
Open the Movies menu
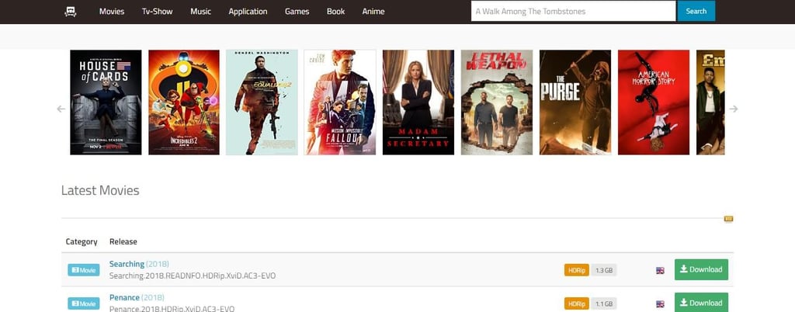(112, 11)
